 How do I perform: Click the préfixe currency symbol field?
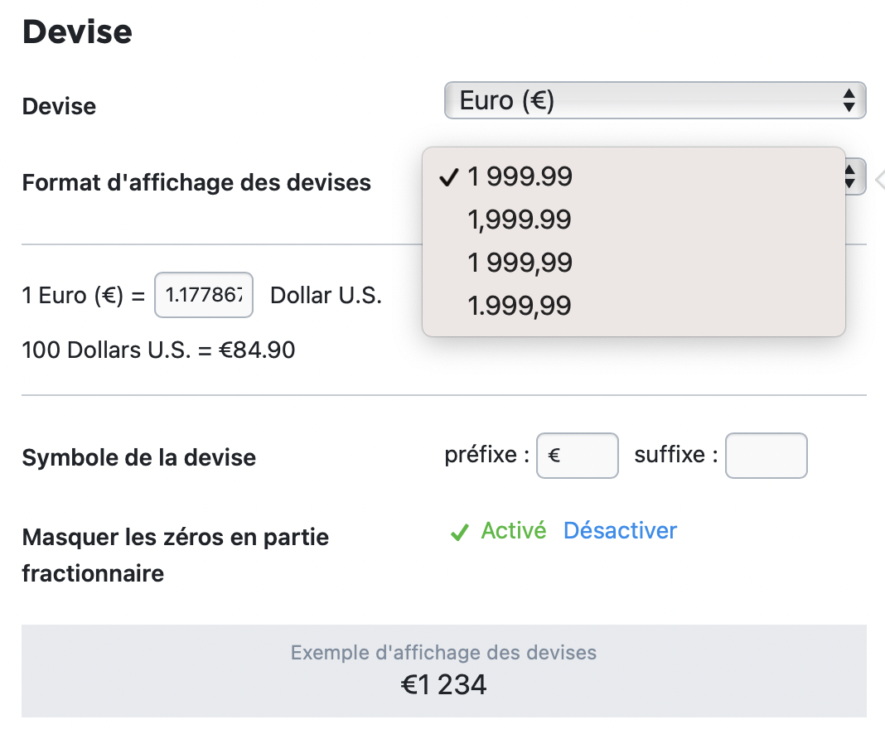click(x=577, y=456)
